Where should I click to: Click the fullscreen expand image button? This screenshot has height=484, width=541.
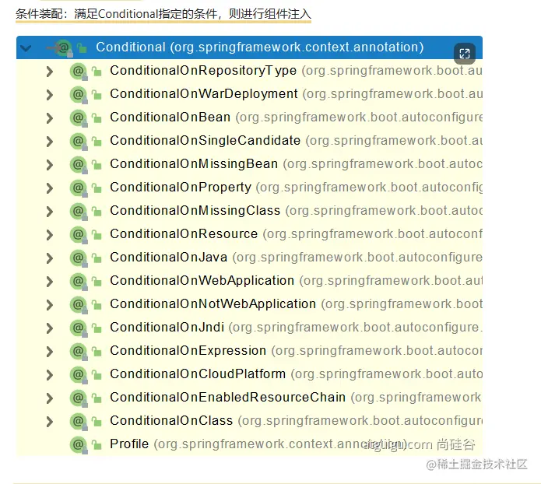click(x=465, y=54)
